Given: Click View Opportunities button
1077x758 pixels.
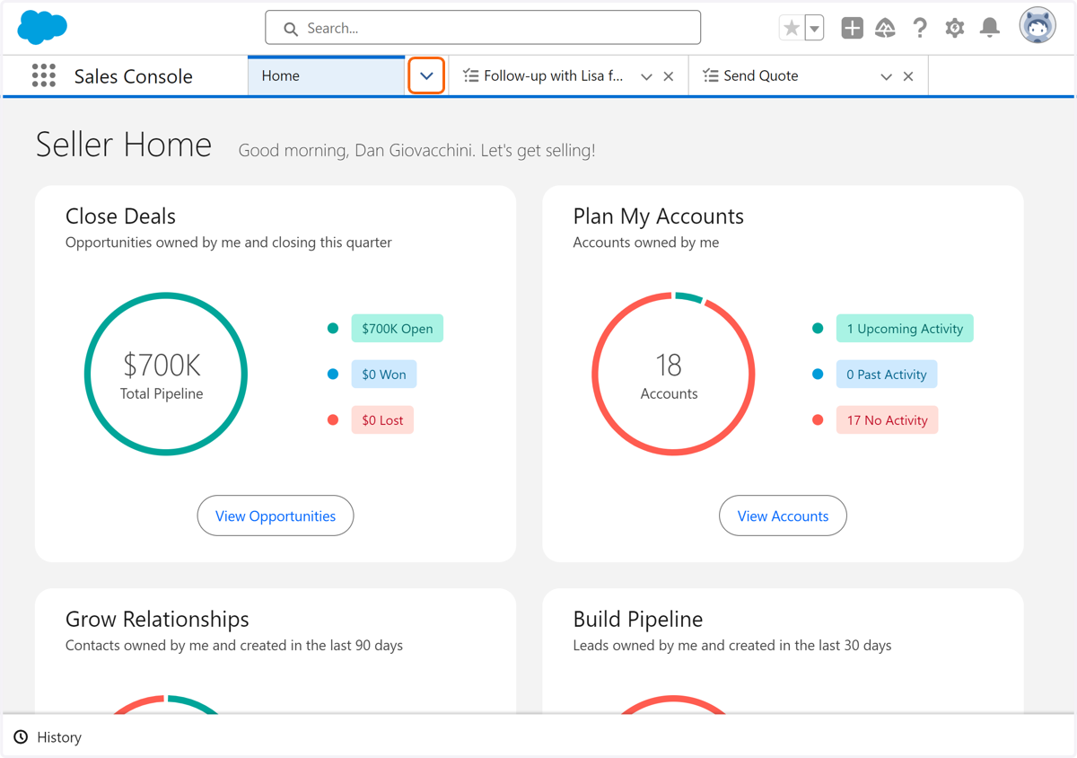Looking at the screenshot, I should (276, 516).
